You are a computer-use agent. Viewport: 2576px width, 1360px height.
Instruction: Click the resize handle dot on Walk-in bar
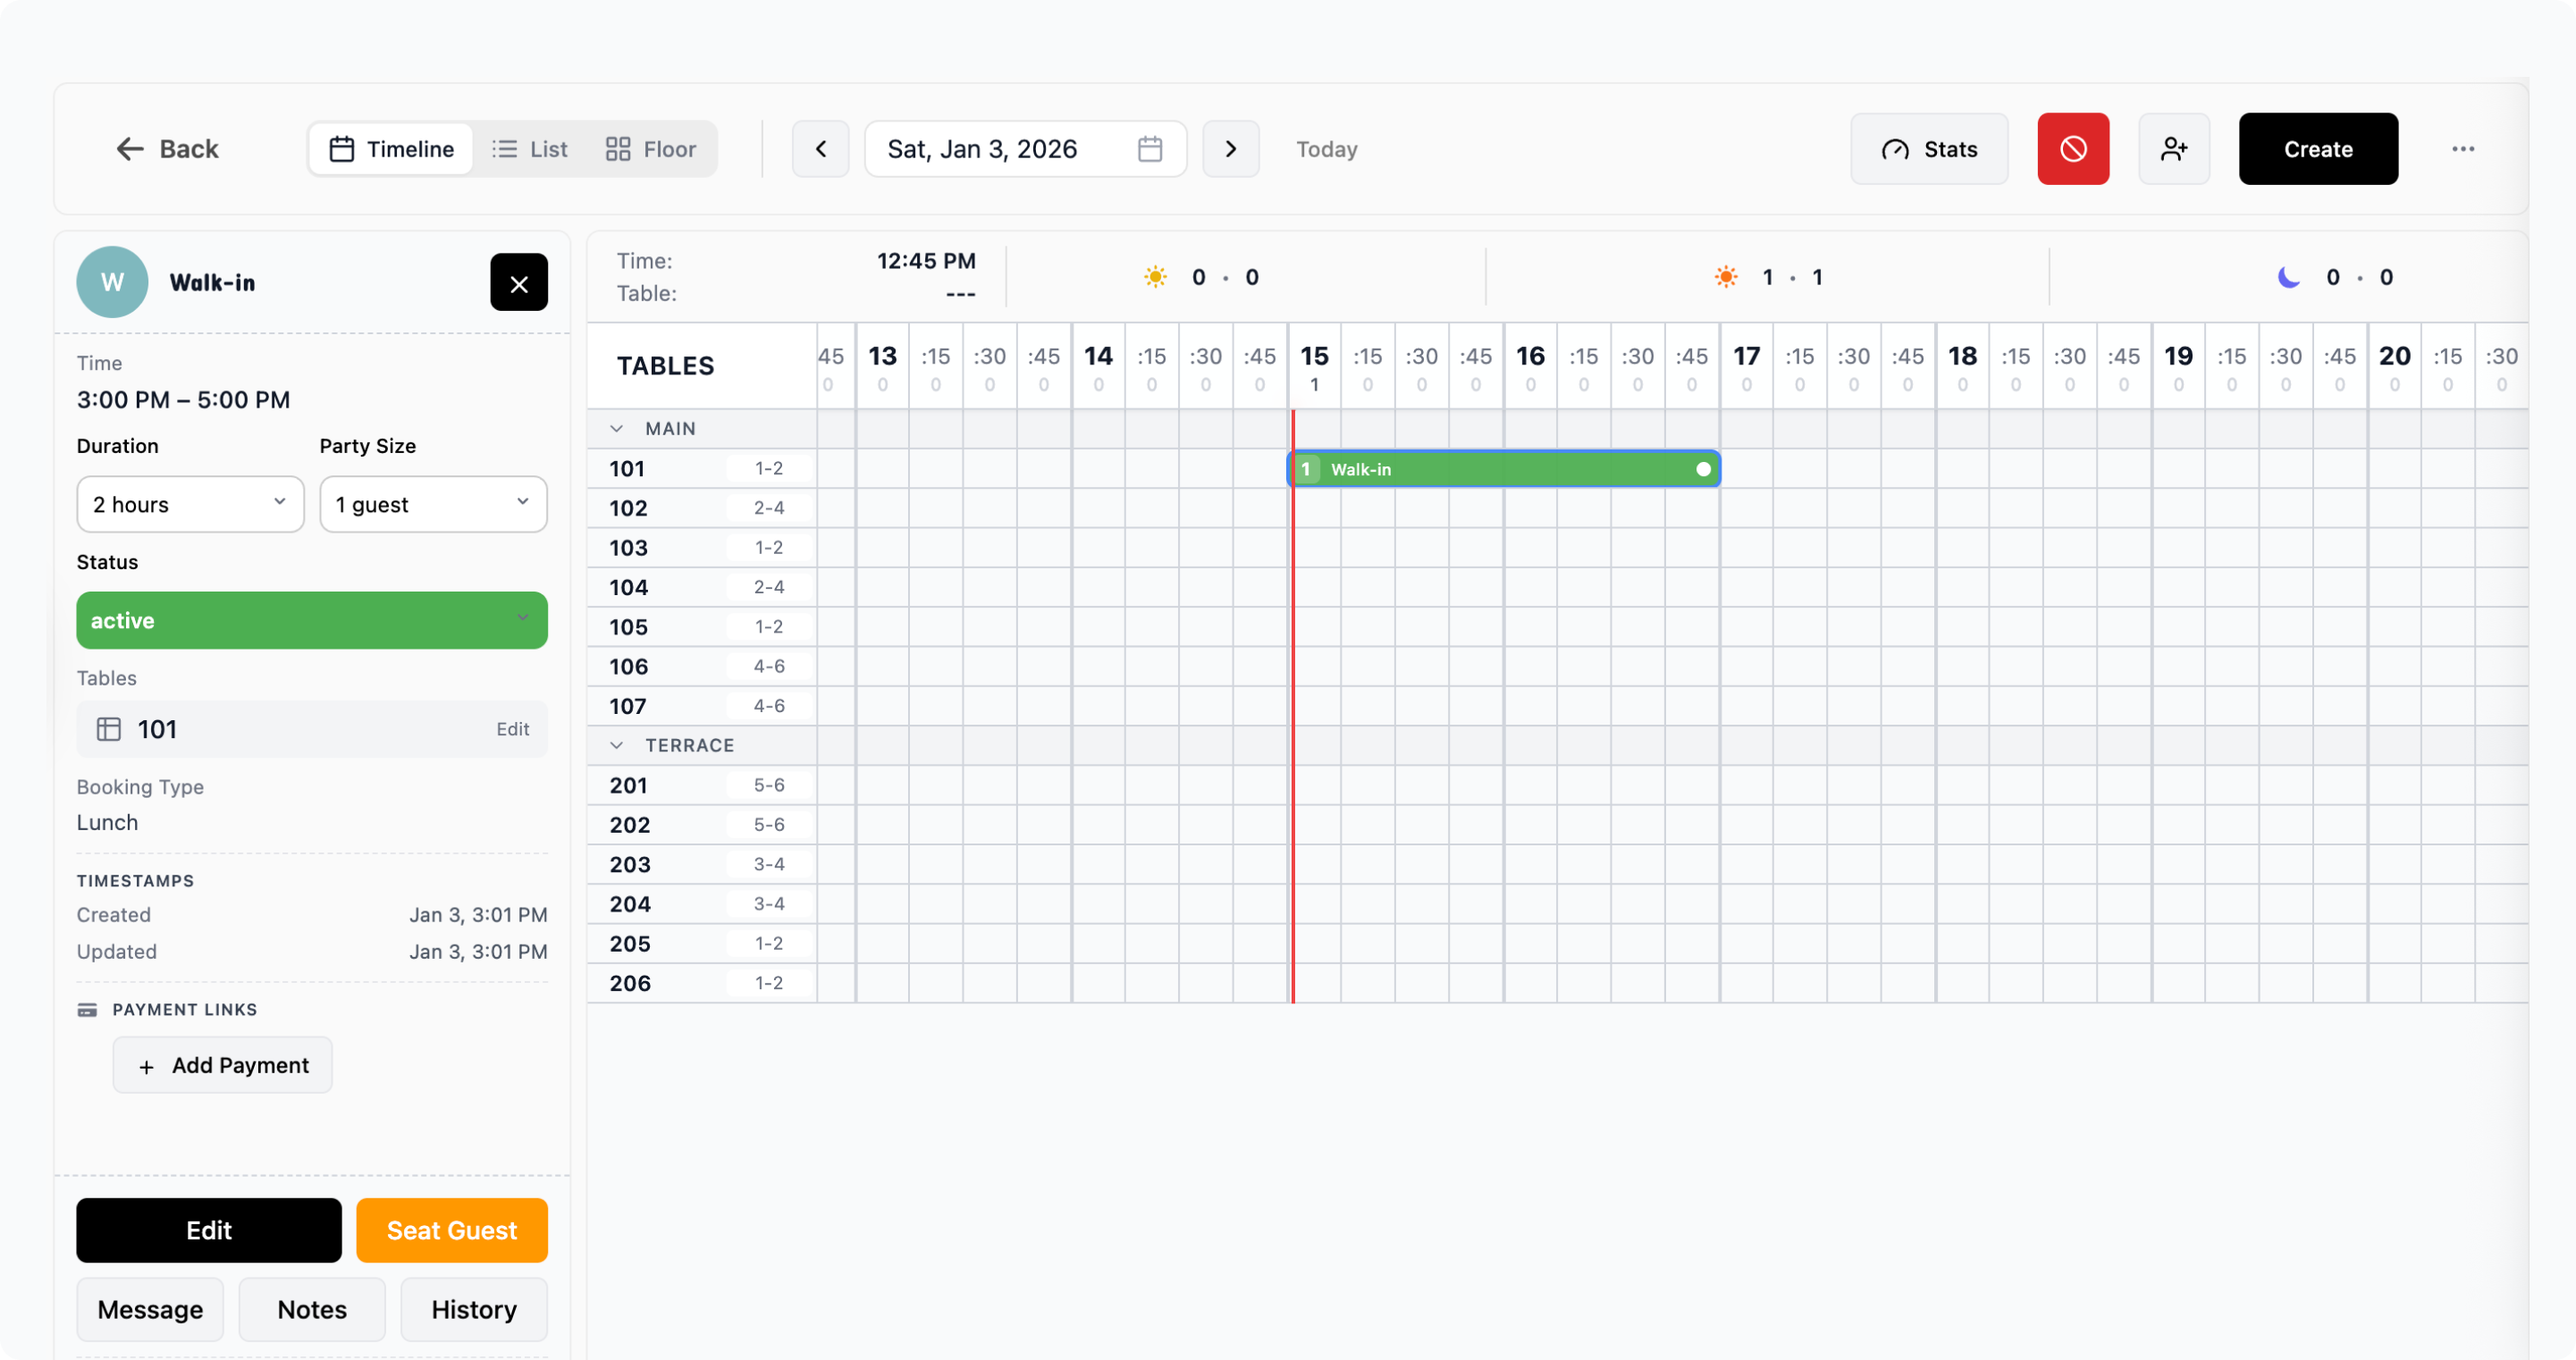tap(1703, 469)
